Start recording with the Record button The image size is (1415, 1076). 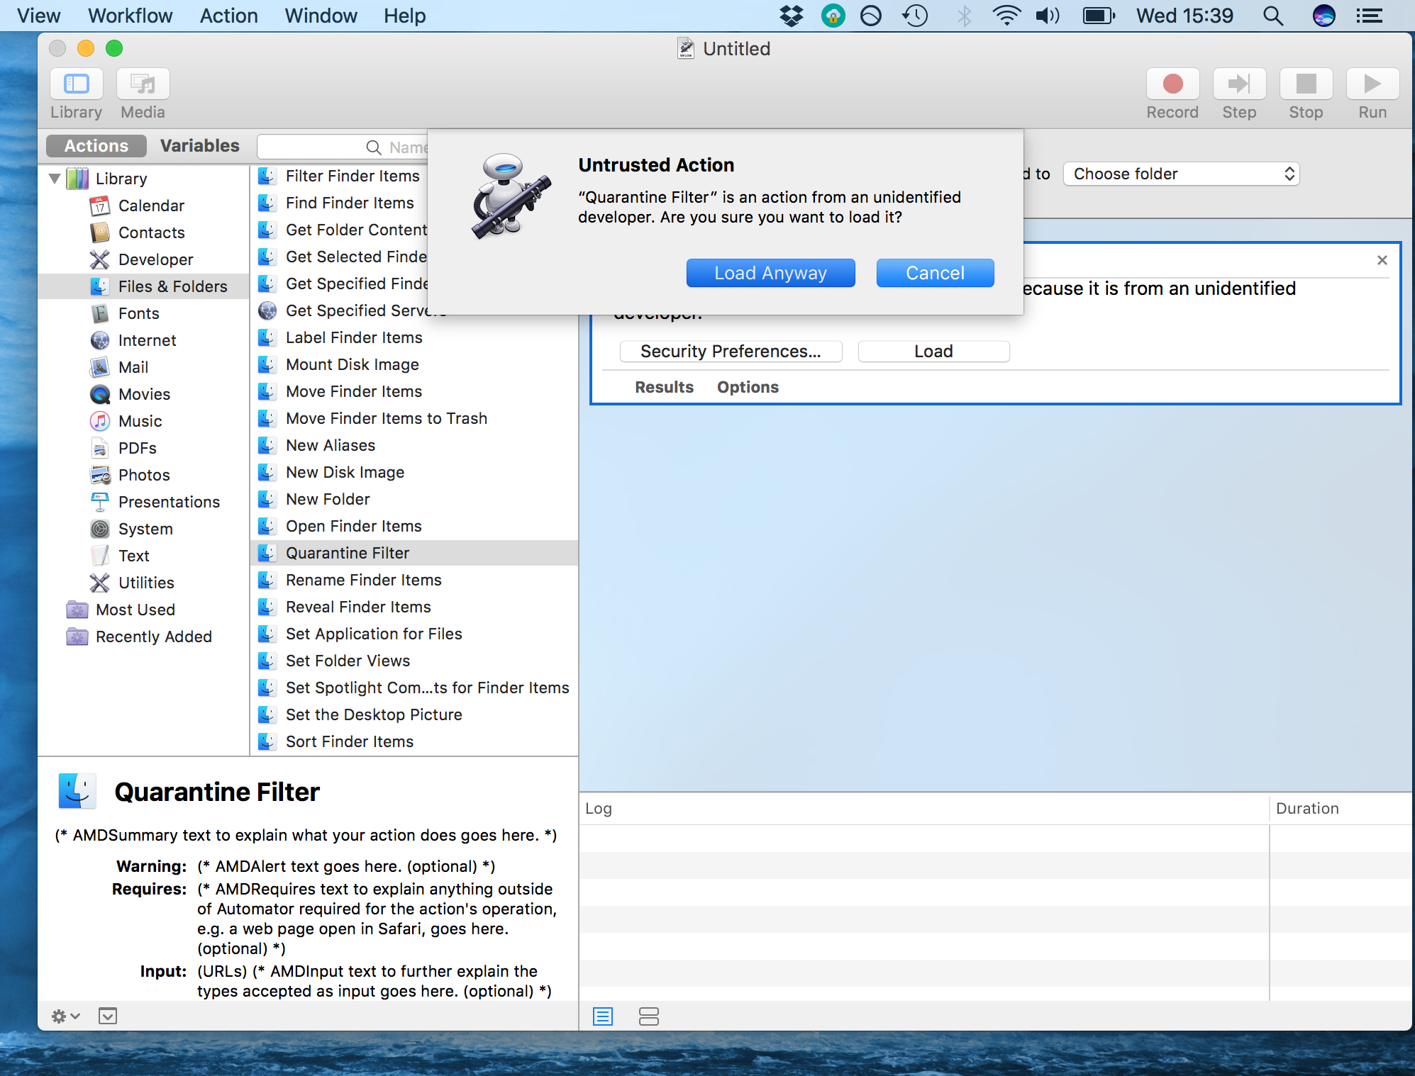[1172, 84]
